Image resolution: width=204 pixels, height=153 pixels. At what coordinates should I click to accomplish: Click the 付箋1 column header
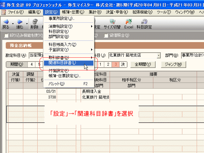point(16,80)
